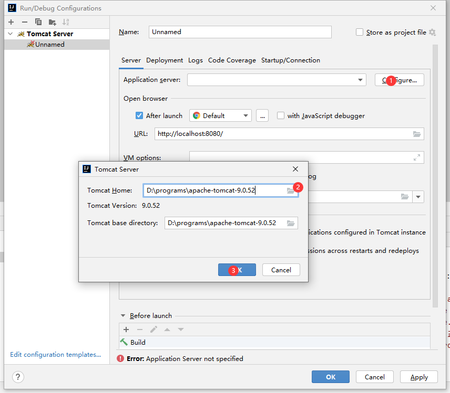The width and height of the screenshot is (450, 393).
Task: Select the Build task row
Action: coord(274,342)
